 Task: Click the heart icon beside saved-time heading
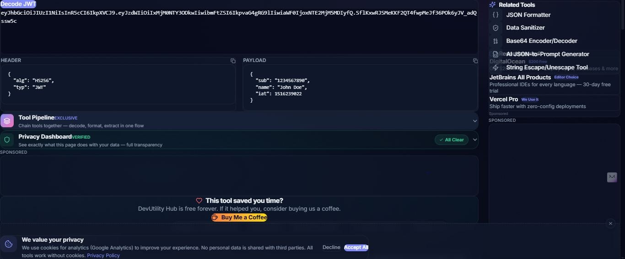pyautogui.click(x=199, y=201)
